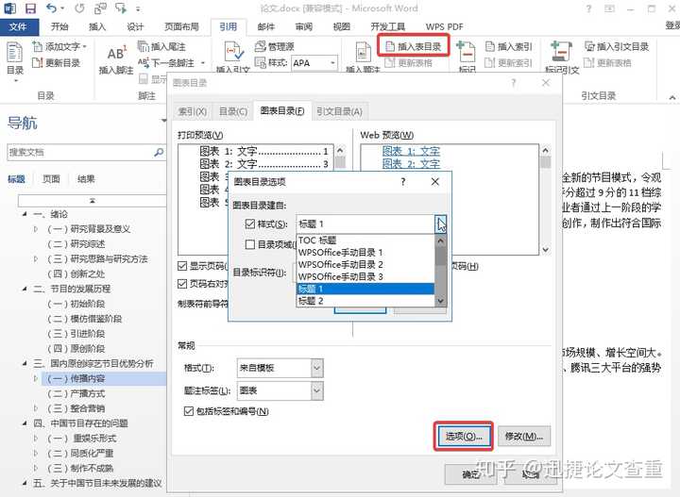Click 插入索引 in the ribbon
The image size is (680, 497).
point(508,46)
